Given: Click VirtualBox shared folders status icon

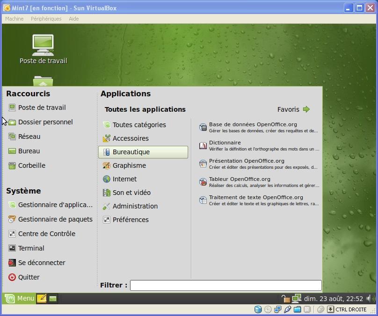Looking at the screenshot, I should [297, 309].
